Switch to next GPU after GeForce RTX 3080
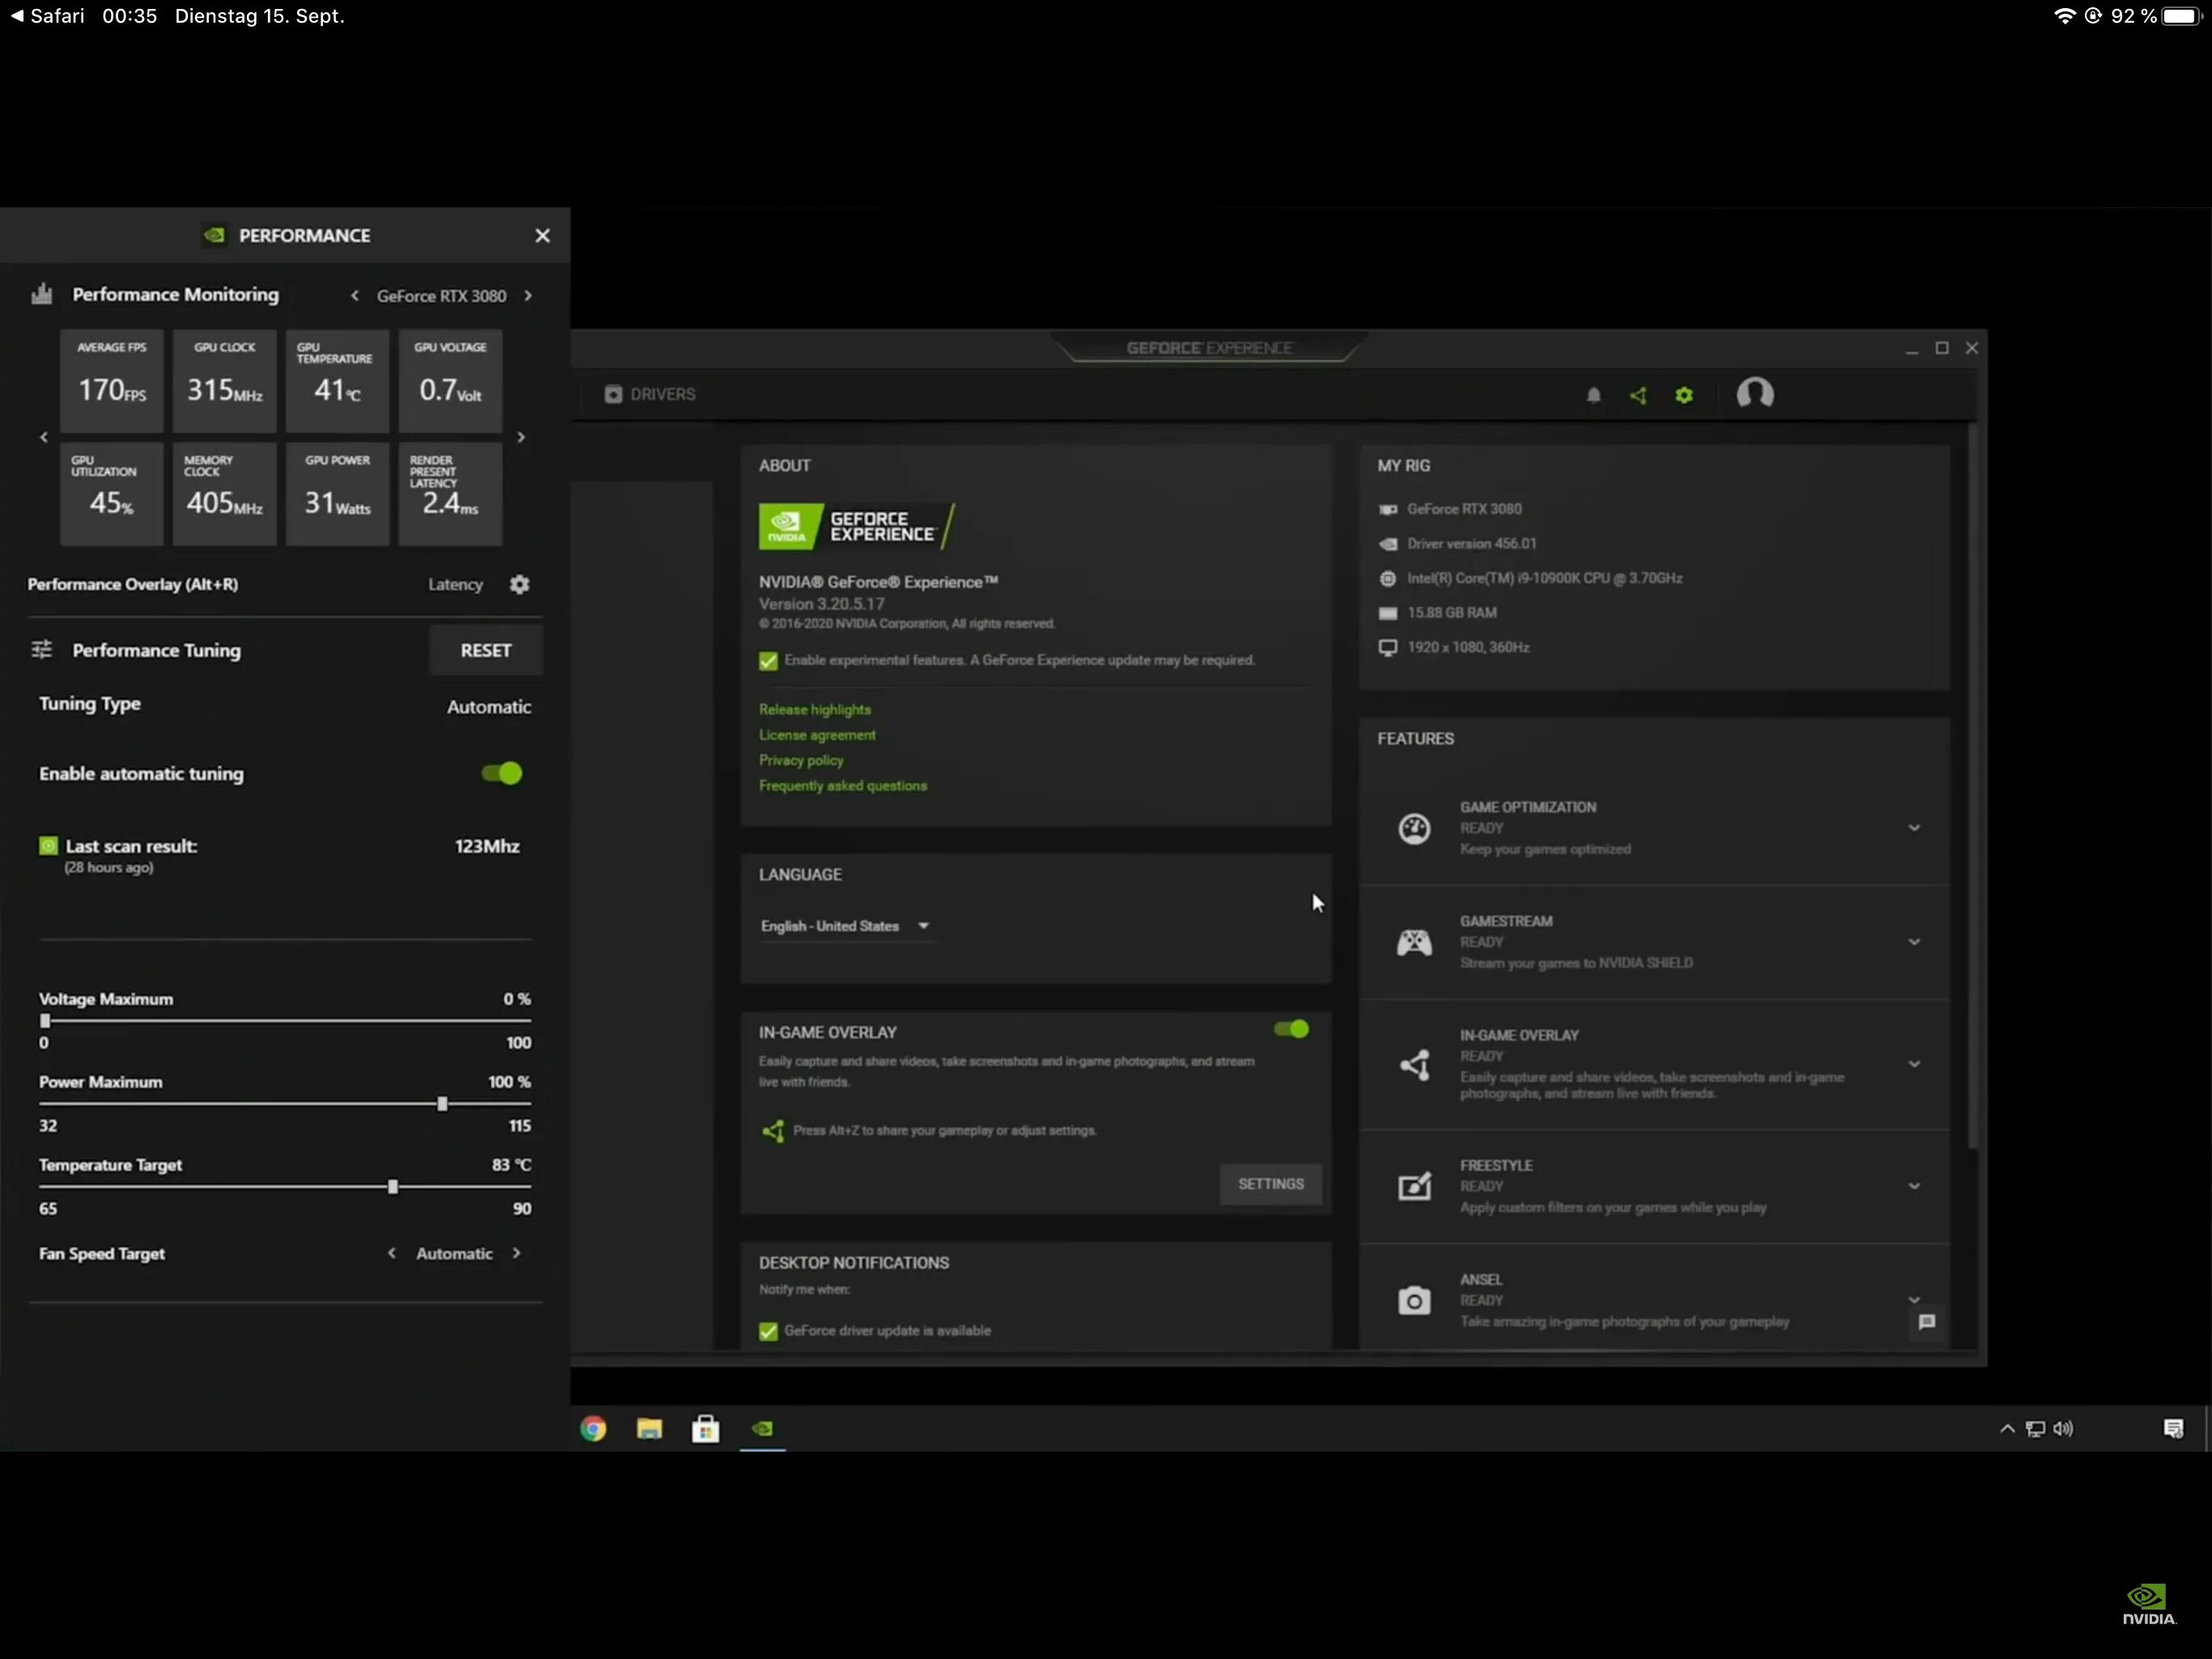 click(528, 295)
